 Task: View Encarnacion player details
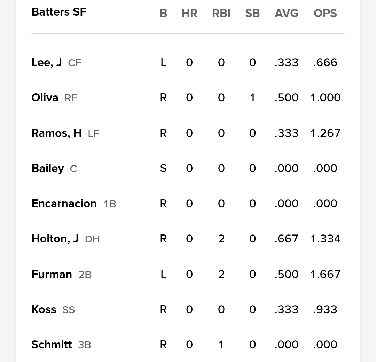tap(64, 203)
